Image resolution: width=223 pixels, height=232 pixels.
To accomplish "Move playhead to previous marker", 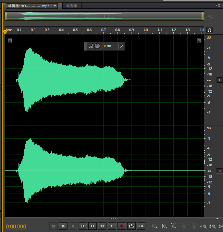I will pyautogui.click(x=83, y=226).
